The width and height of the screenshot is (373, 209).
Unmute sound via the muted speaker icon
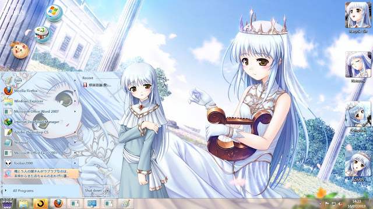(340, 204)
